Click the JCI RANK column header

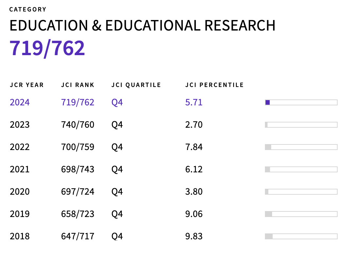(x=78, y=85)
